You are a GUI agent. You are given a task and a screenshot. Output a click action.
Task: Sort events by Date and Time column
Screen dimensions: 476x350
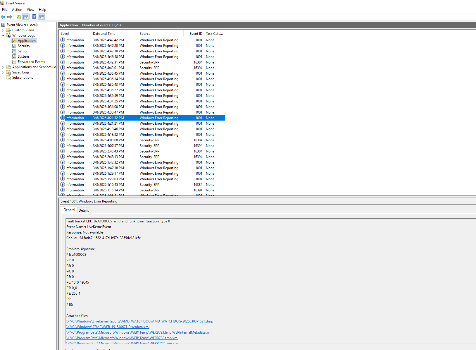104,34
